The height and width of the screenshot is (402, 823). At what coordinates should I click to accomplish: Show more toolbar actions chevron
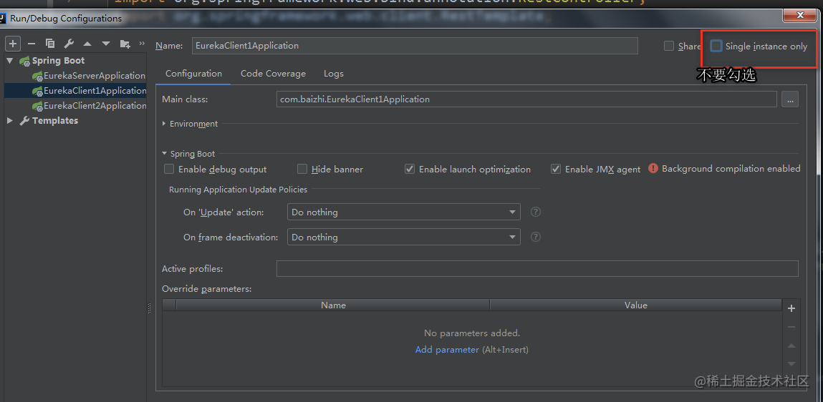click(142, 43)
